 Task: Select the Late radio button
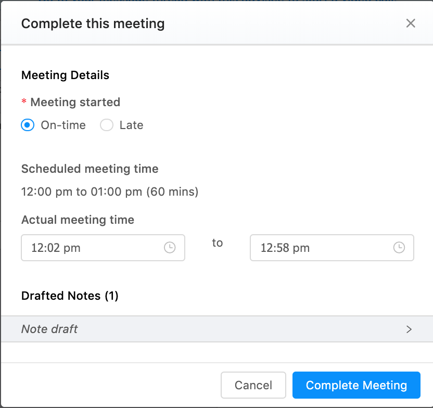[x=107, y=125]
